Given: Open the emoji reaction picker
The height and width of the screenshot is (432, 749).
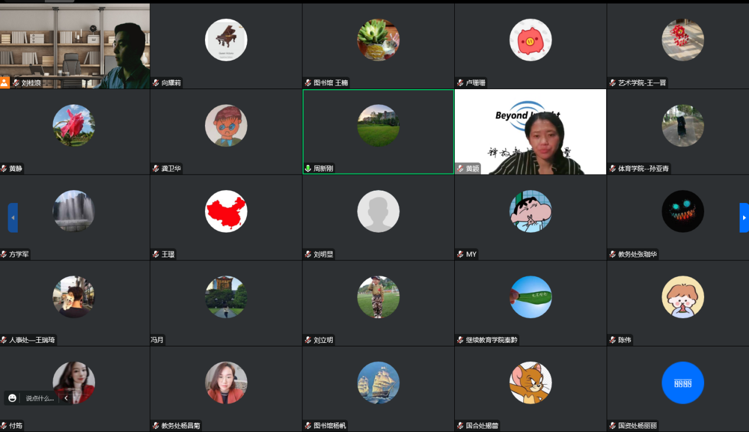Looking at the screenshot, I should coord(12,398).
